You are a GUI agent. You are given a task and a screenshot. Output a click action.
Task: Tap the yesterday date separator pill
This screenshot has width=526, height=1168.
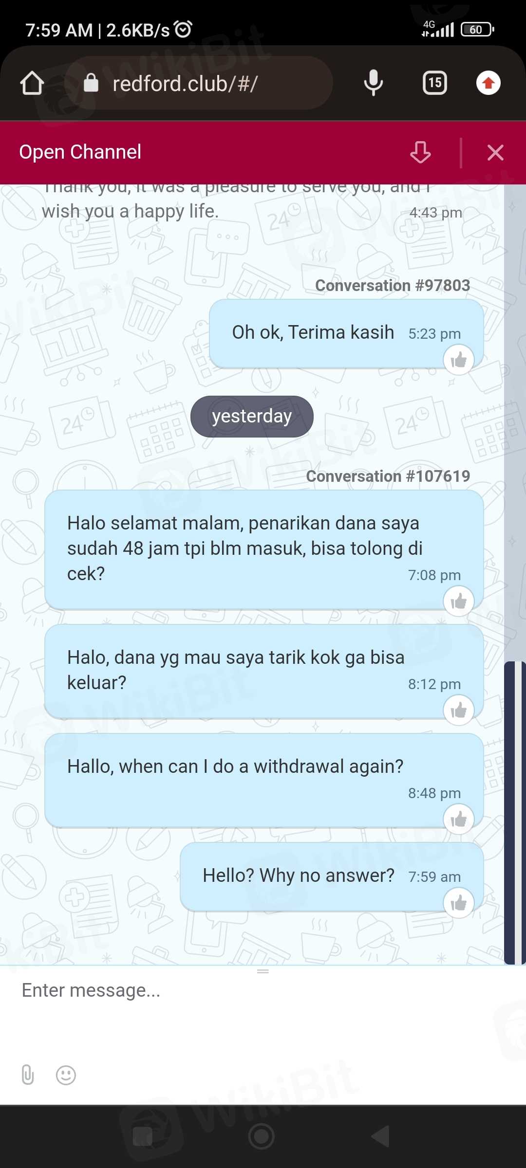[x=252, y=416]
